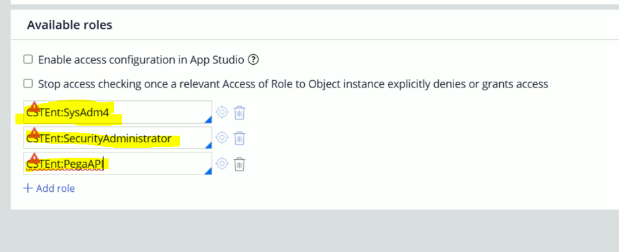Screen dimensions: 619x252
Task: Click warning icon on CSTEnt:SysAdm4 field
Action: 35,106
